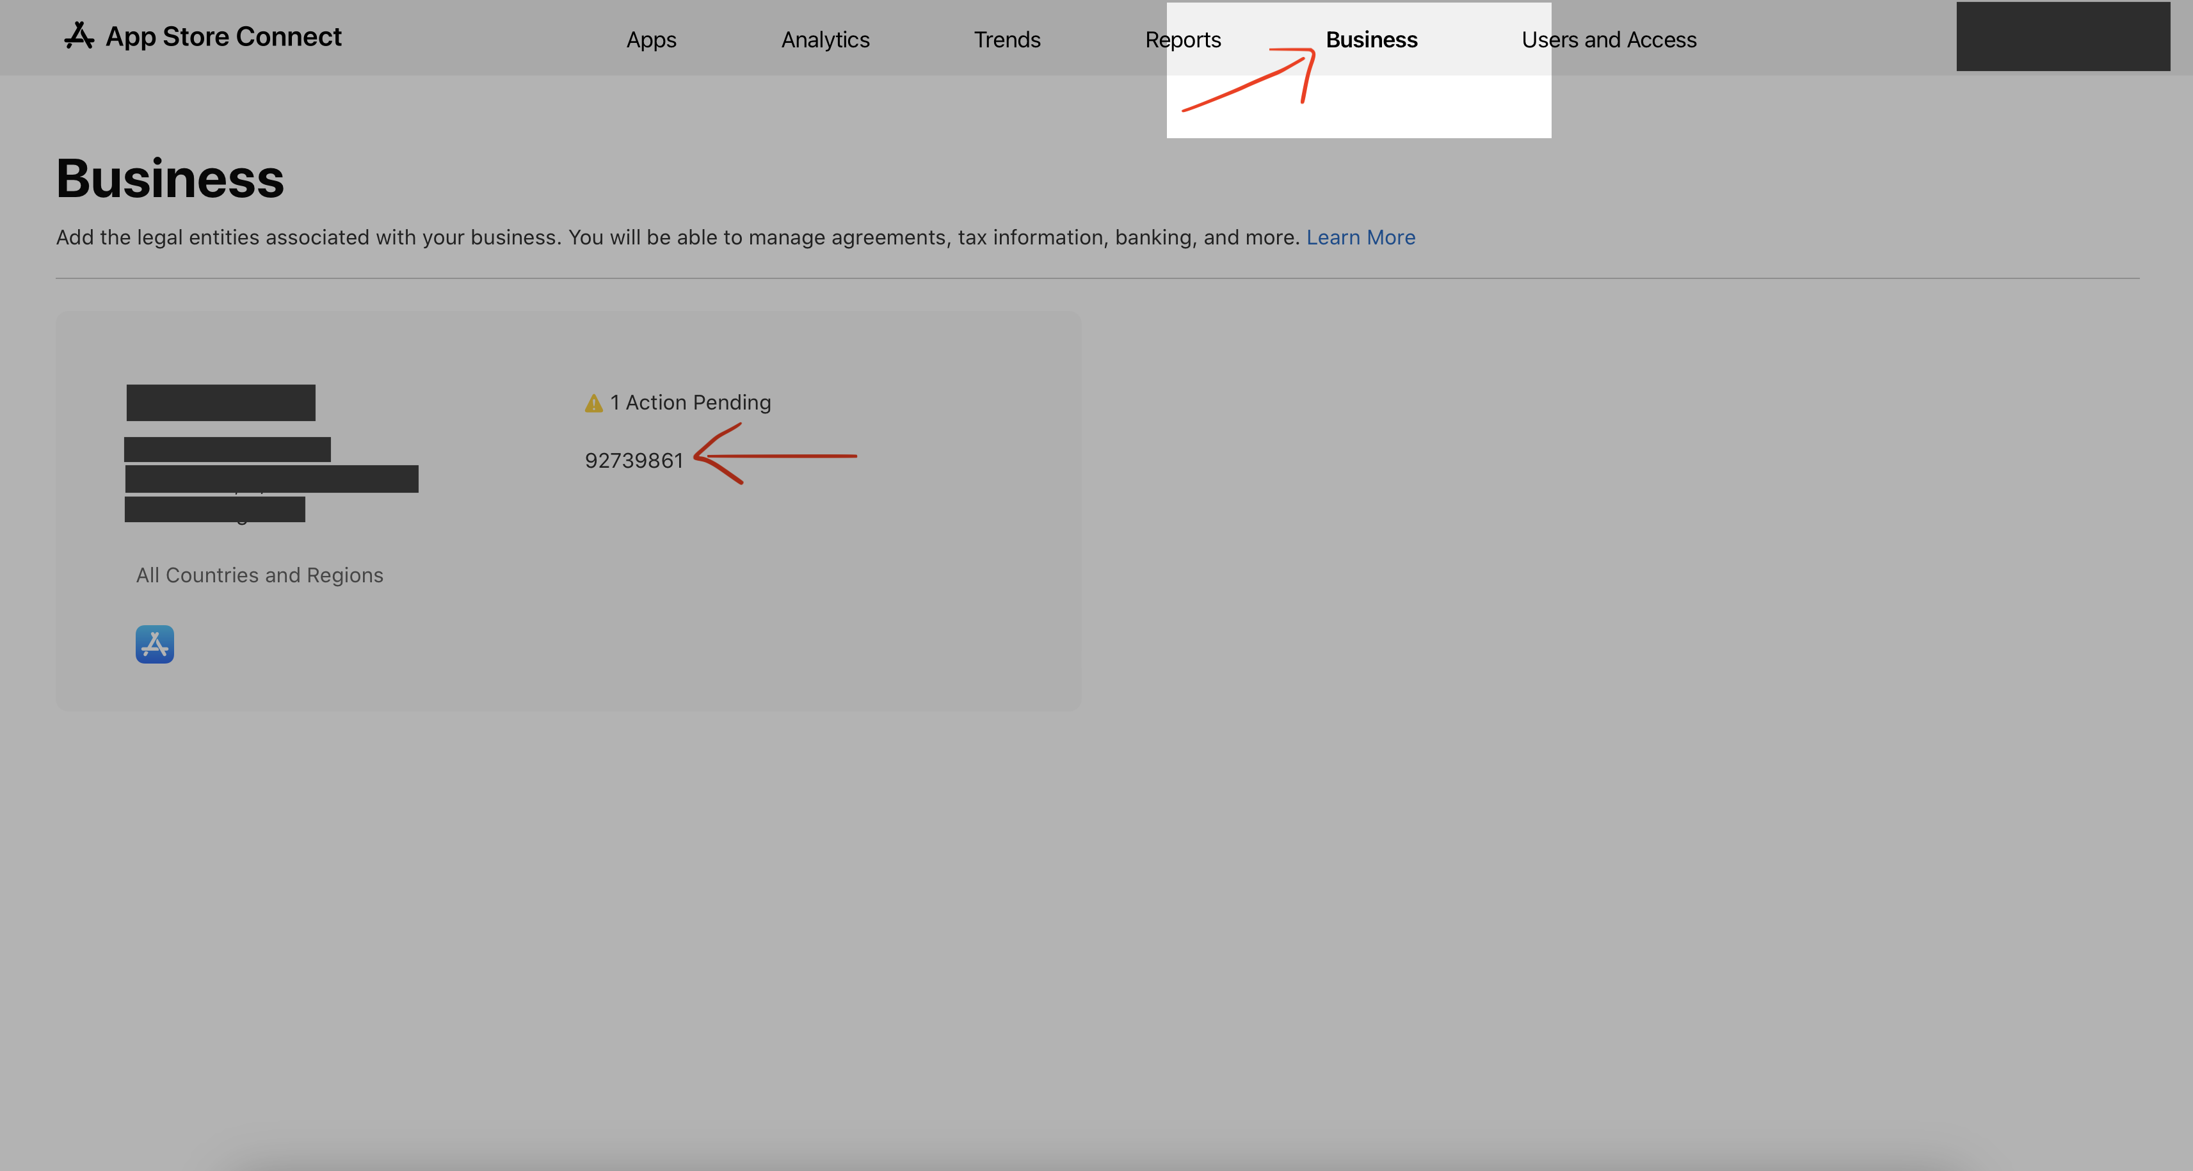Click the Business page heading
This screenshot has height=1171, width=2193.
coord(170,179)
